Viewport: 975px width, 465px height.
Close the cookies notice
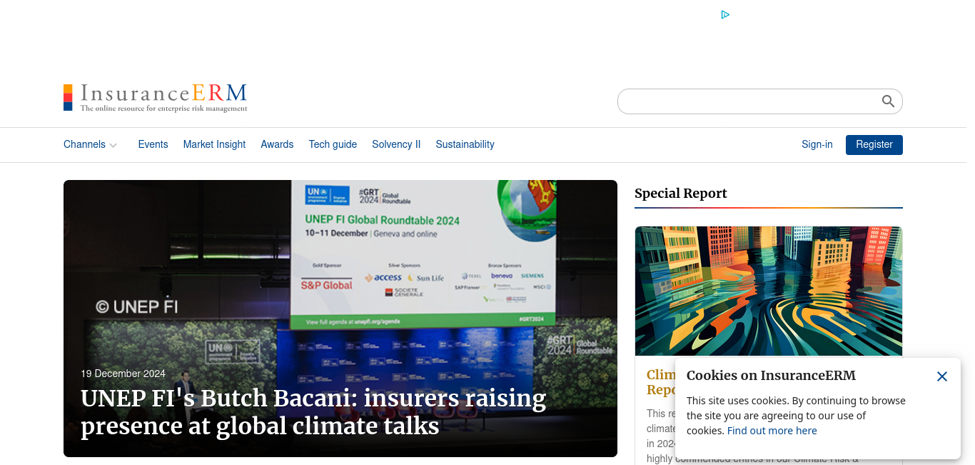[942, 376]
